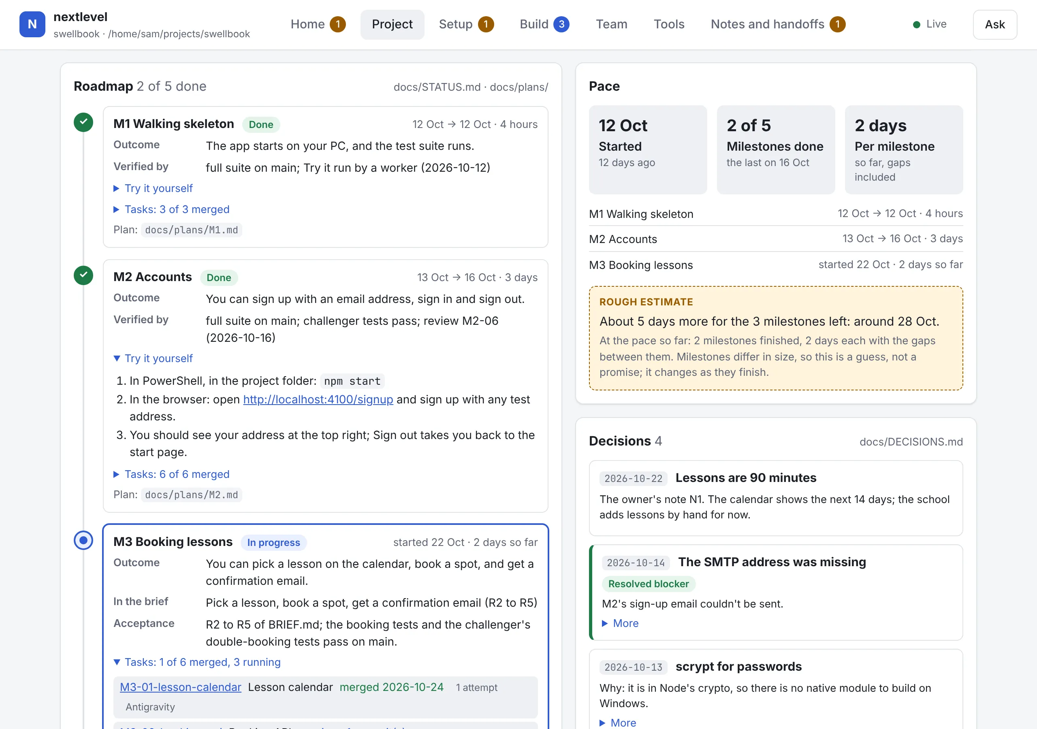Screen dimensions: 1037x729
Task: Click the 2026-10-14 decision date tag
Action: (636, 563)
